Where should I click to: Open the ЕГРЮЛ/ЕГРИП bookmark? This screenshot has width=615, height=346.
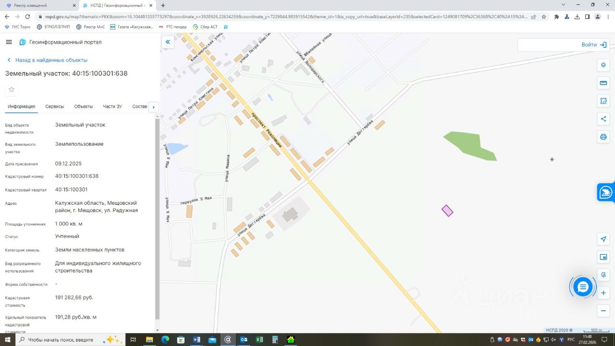[53, 27]
